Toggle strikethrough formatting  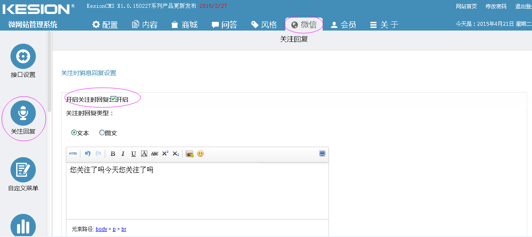click(155, 154)
